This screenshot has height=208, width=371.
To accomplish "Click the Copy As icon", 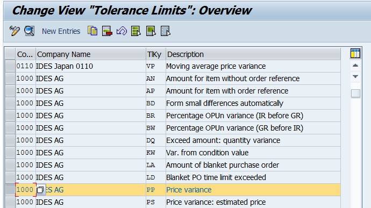I will 92,31.
